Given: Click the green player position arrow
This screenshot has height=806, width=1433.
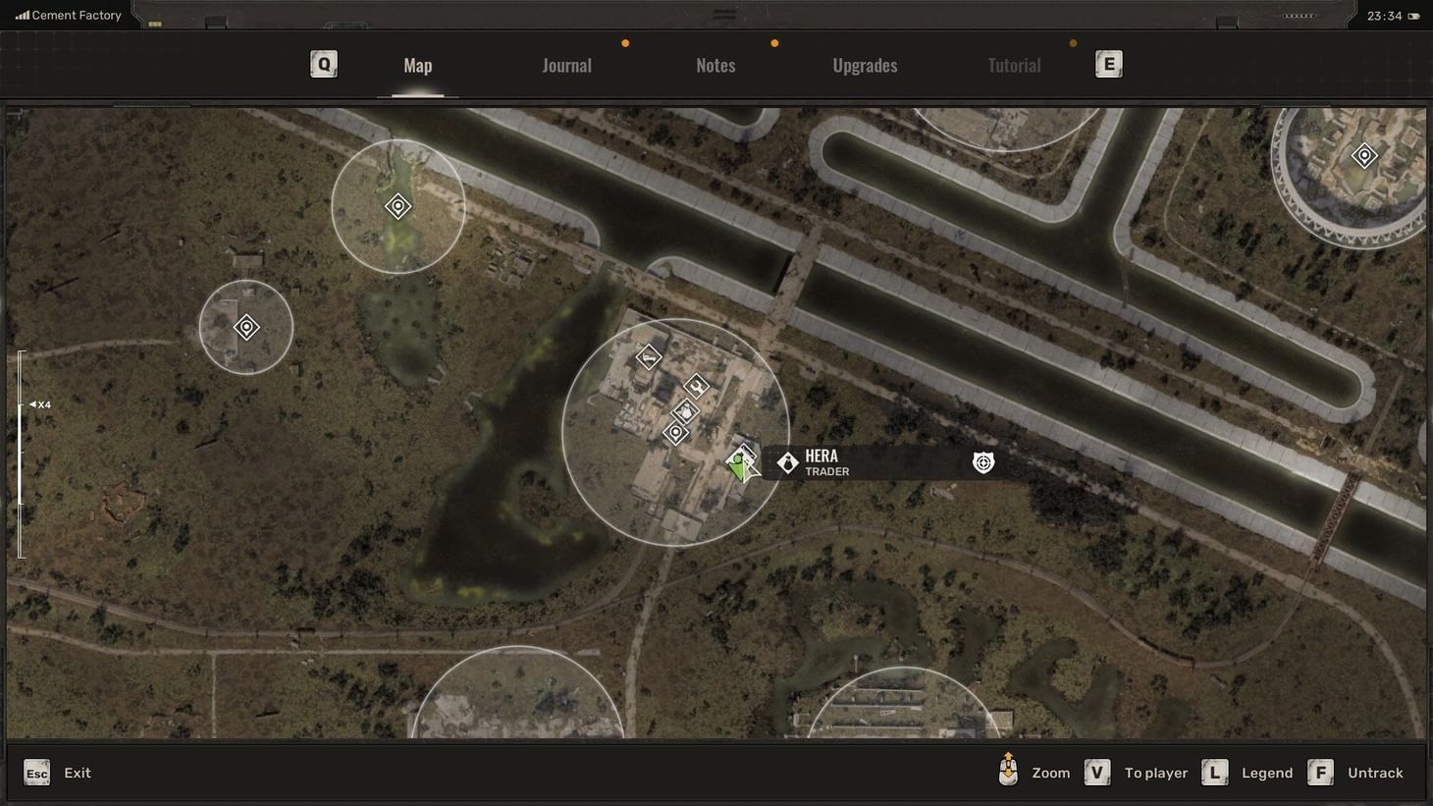Looking at the screenshot, I should [x=739, y=467].
